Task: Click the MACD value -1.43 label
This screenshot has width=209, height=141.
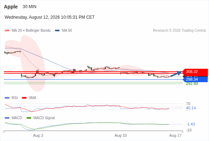Action: (x=190, y=124)
